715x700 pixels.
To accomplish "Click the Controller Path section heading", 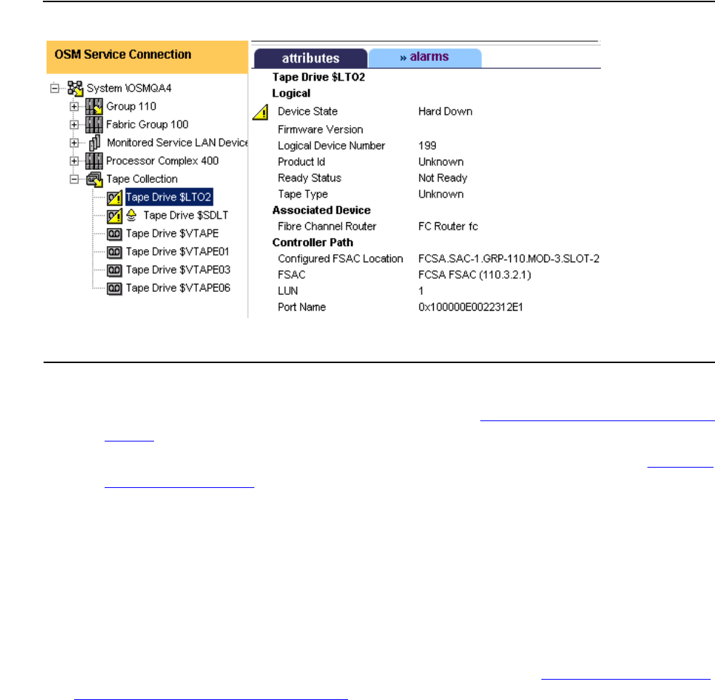I will tap(312, 243).
